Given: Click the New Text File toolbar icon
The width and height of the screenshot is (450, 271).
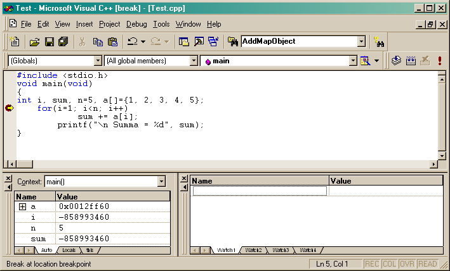Looking at the screenshot, I should point(15,42).
